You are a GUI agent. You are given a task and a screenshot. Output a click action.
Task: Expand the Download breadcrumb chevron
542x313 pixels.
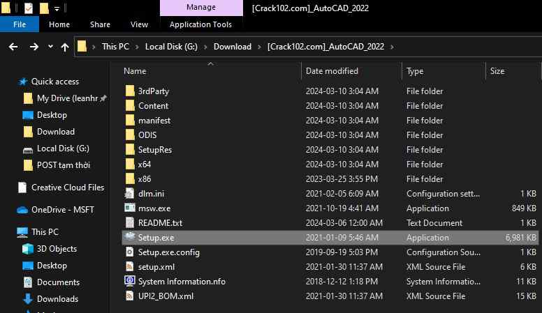(259, 47)
